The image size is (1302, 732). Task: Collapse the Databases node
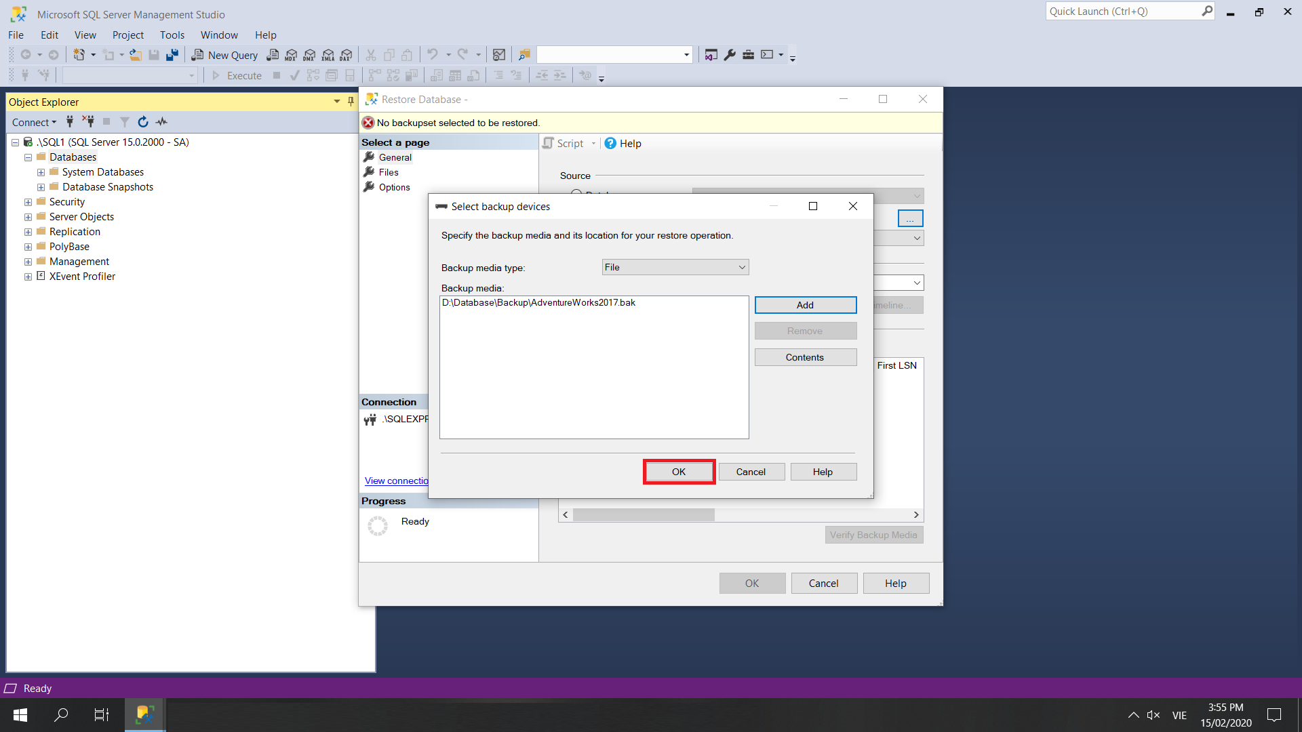[x=28, y=157]
